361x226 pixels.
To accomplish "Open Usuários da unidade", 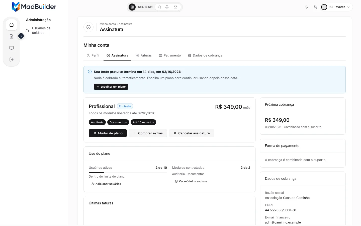I will pos(41,30).
